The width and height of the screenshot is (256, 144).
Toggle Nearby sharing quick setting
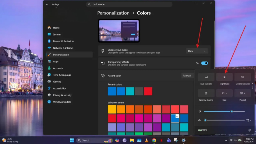[x=206, y=93]
